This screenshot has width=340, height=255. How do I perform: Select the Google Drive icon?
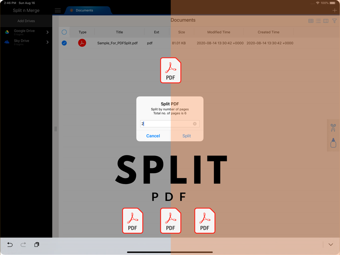point(7,32)
